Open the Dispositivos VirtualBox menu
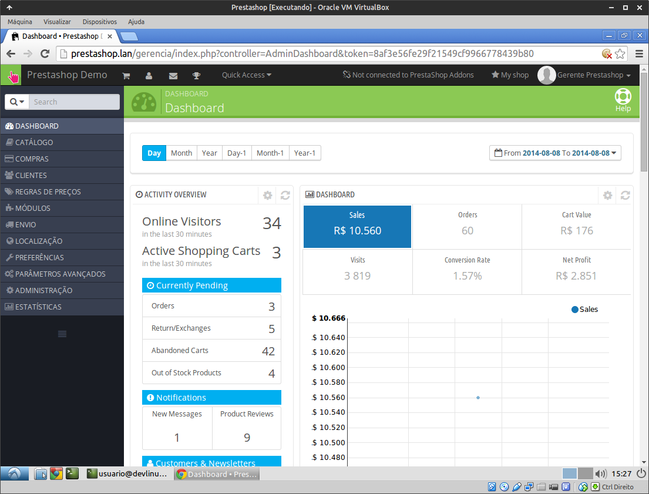649x494 pixels. (x=100, y=22)
